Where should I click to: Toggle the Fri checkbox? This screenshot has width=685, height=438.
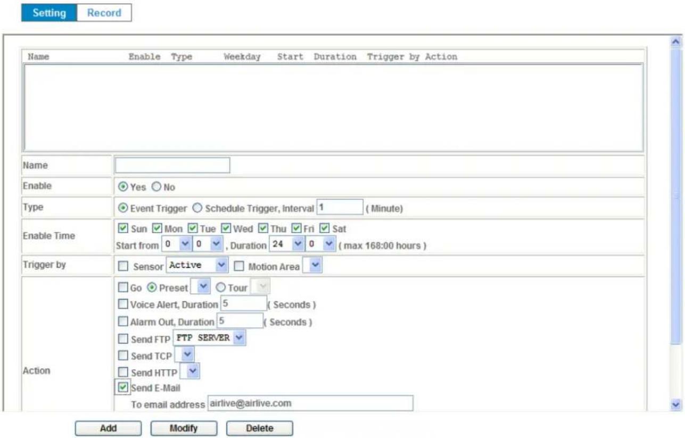(296, 229)
